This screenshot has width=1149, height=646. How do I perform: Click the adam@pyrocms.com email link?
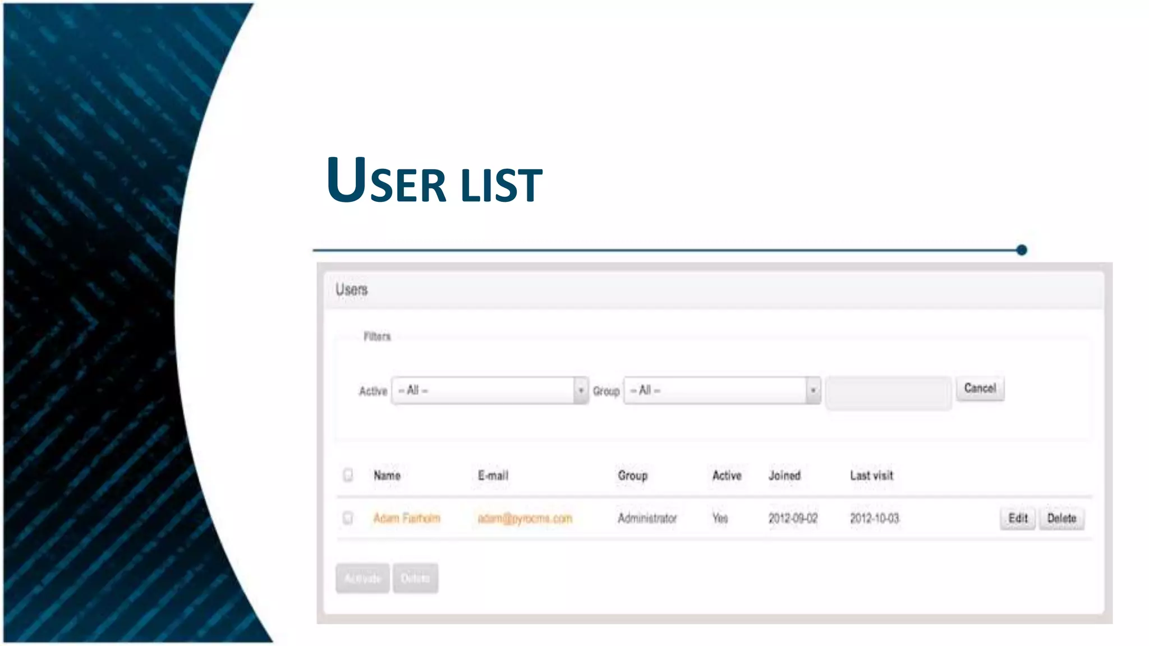(x=525, y=518)
